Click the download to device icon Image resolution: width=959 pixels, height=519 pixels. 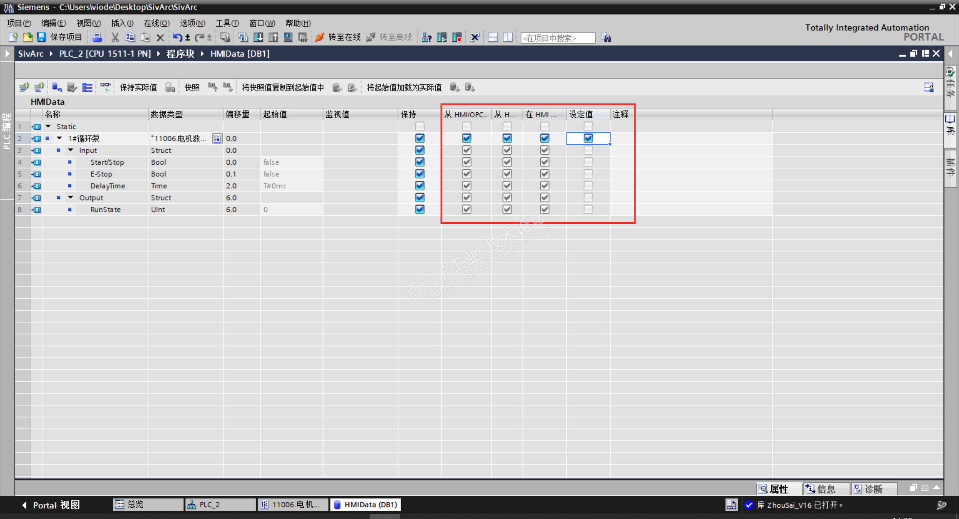[258, 37]
